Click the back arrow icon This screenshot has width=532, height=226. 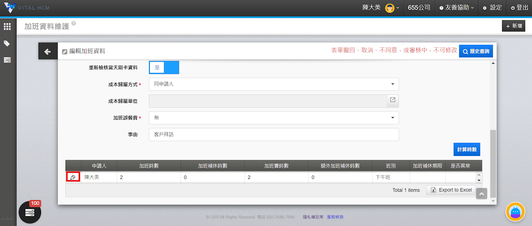[48, 51]
